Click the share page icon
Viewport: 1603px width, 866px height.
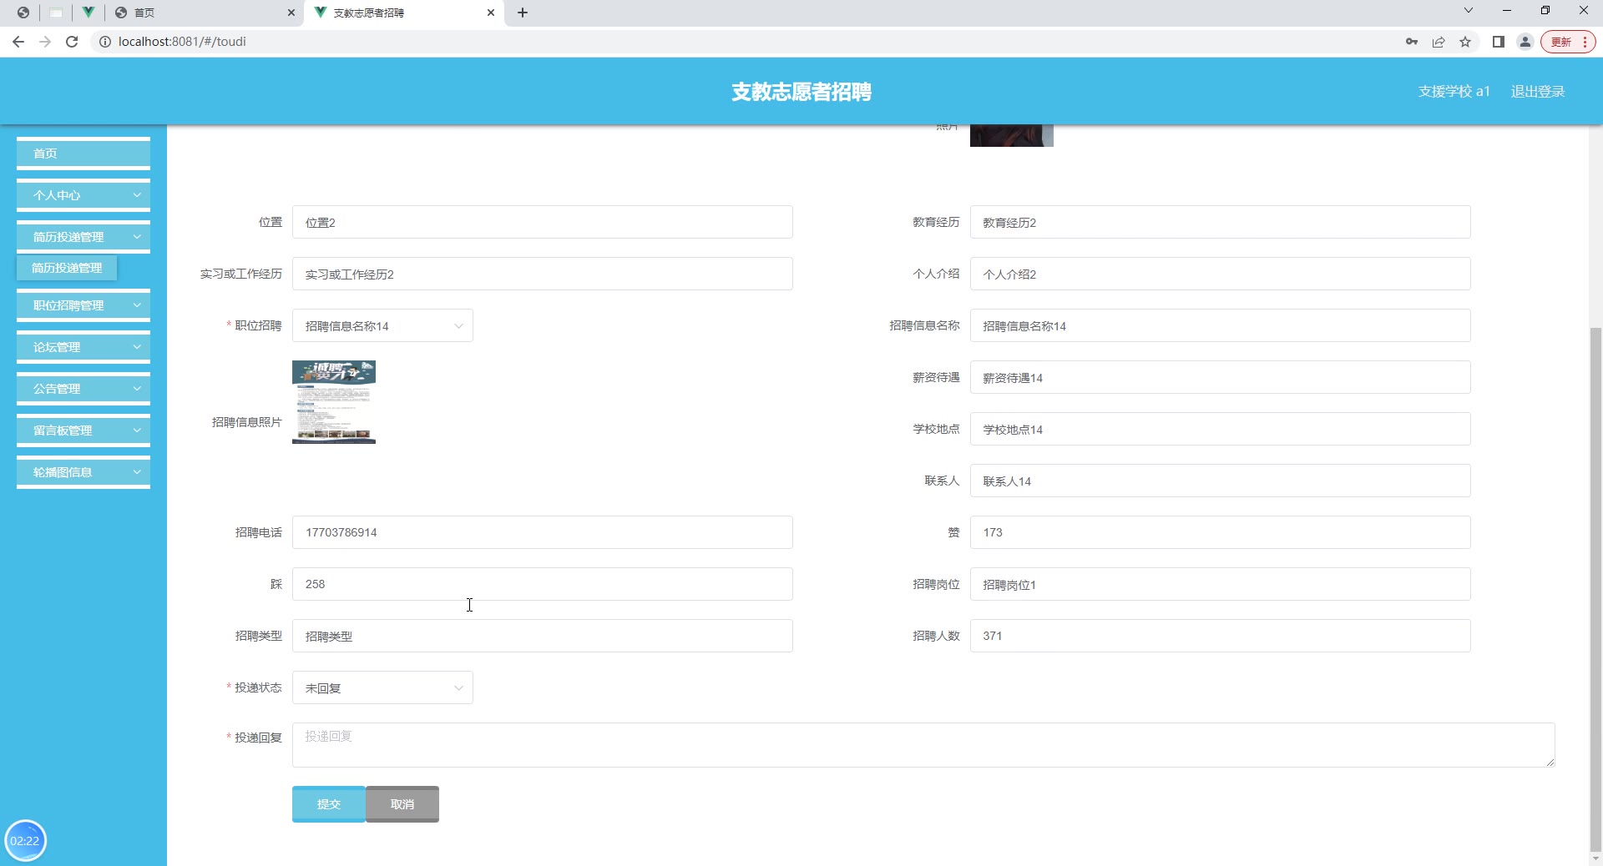[1439, 42]
